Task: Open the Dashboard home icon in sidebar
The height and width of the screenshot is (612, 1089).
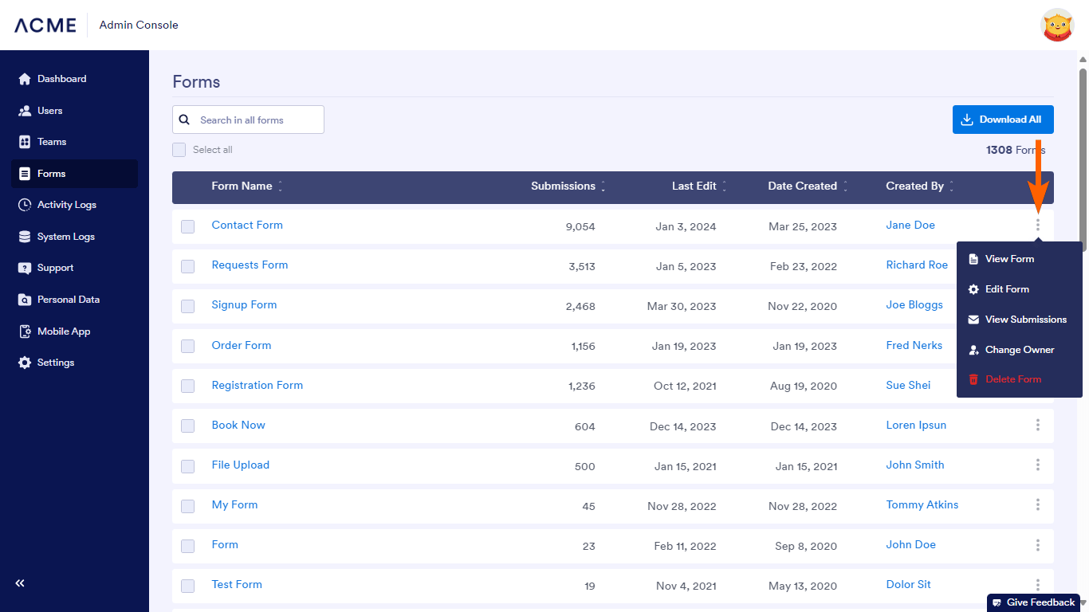Action: coord(25,79)
